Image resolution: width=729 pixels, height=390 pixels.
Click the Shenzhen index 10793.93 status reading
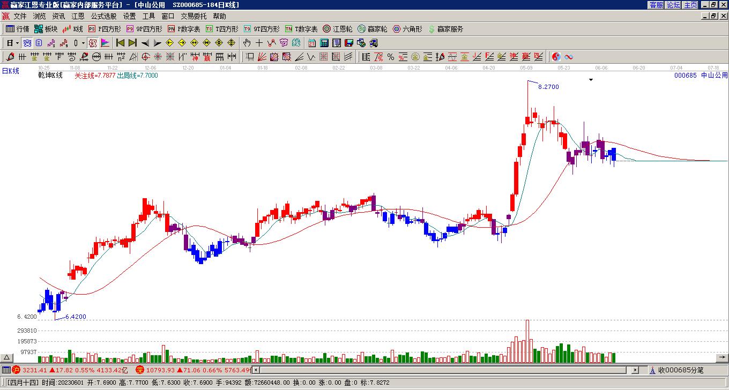click(x=161, y=370)
